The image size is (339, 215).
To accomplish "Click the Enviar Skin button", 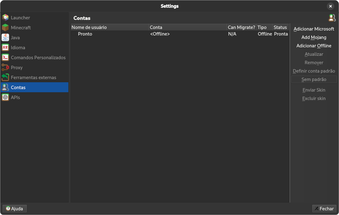I will point(314,90).
